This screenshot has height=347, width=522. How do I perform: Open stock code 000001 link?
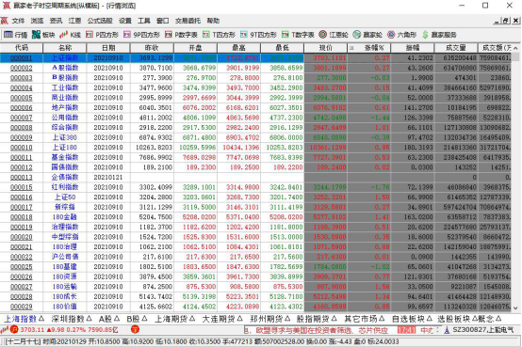tap(22, 58)
